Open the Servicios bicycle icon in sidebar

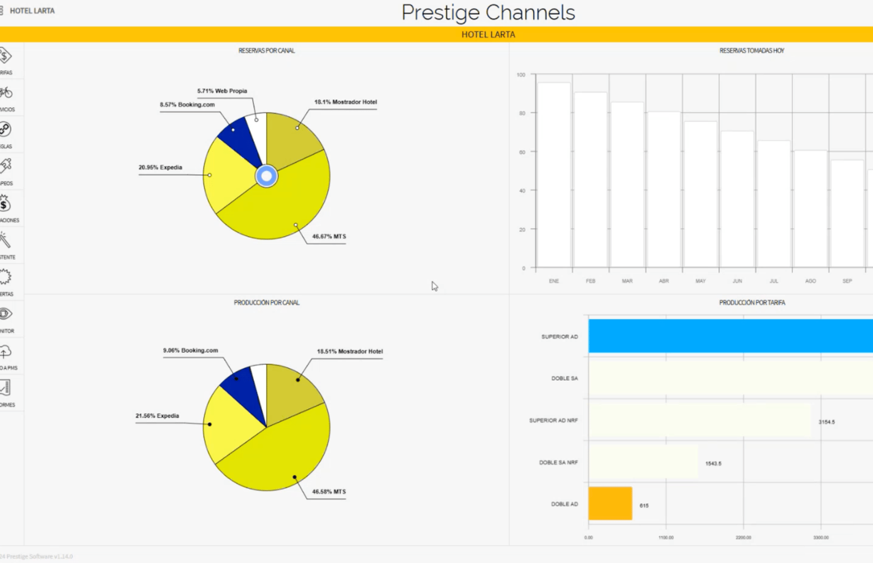pos(6,92)
